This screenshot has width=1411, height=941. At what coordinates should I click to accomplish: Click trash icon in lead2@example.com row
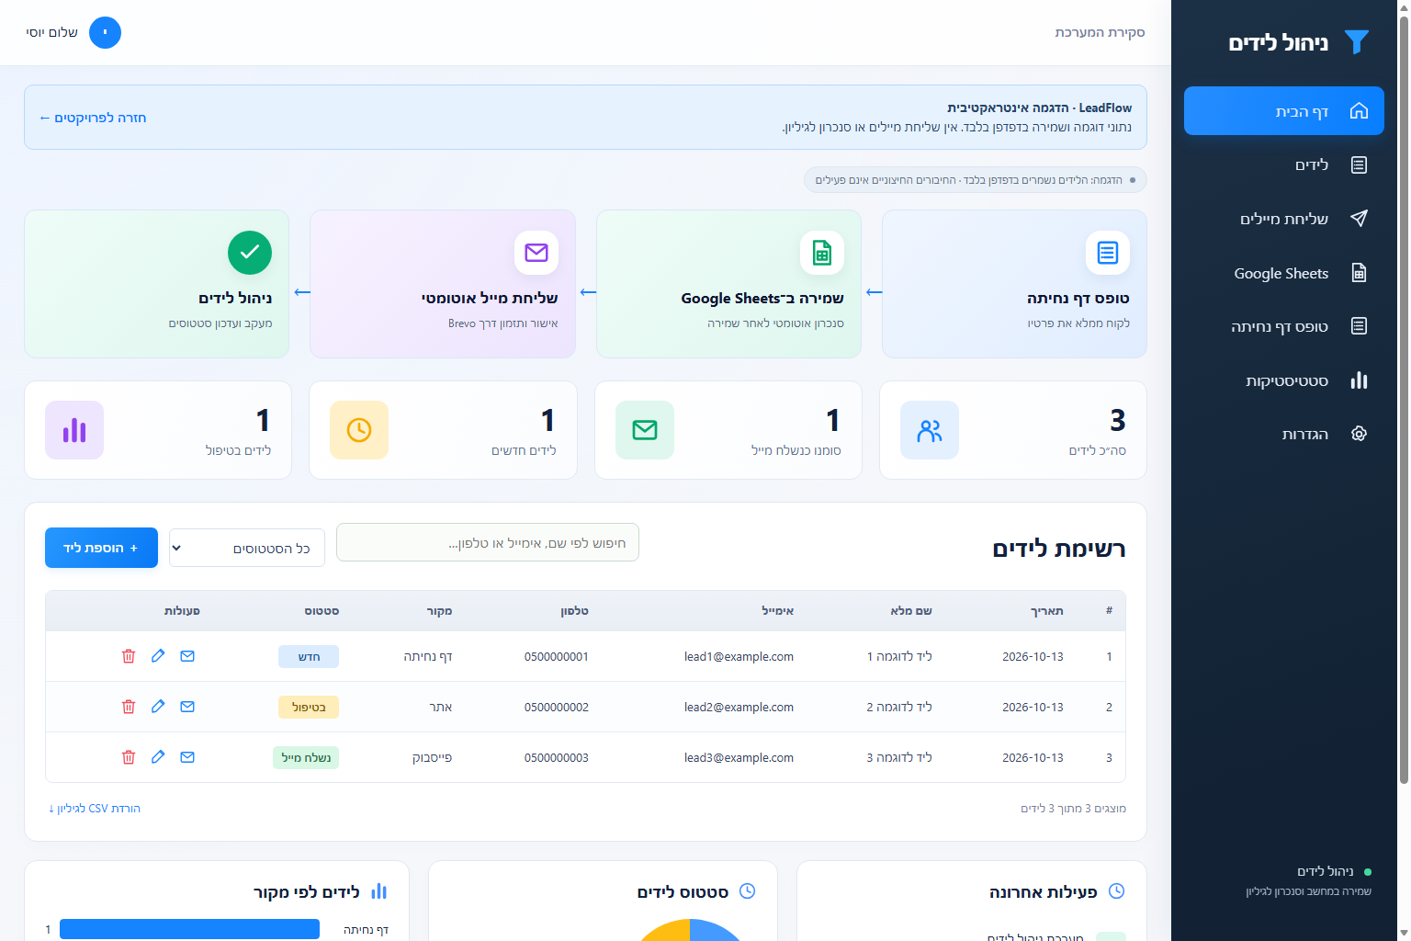coord(129,707)
